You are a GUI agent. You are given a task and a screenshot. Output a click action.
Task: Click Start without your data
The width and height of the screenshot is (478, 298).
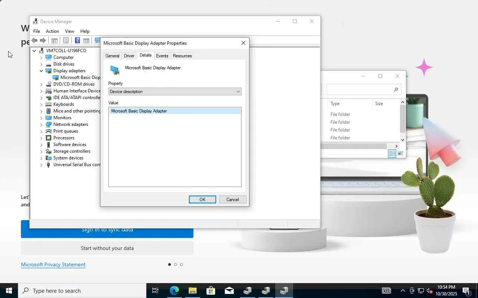pos(107,248)
